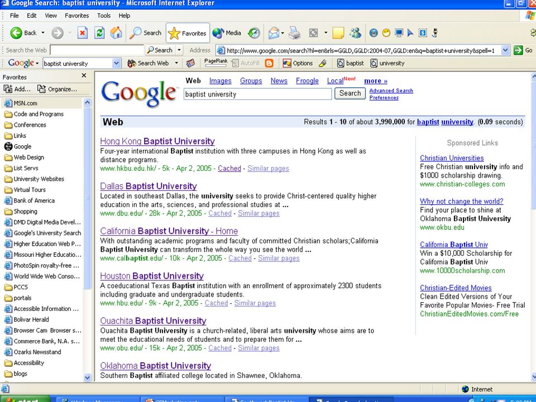This screenshot has width=536, height=402.
Task: Open the Edit menu
Action: (32, 16)
